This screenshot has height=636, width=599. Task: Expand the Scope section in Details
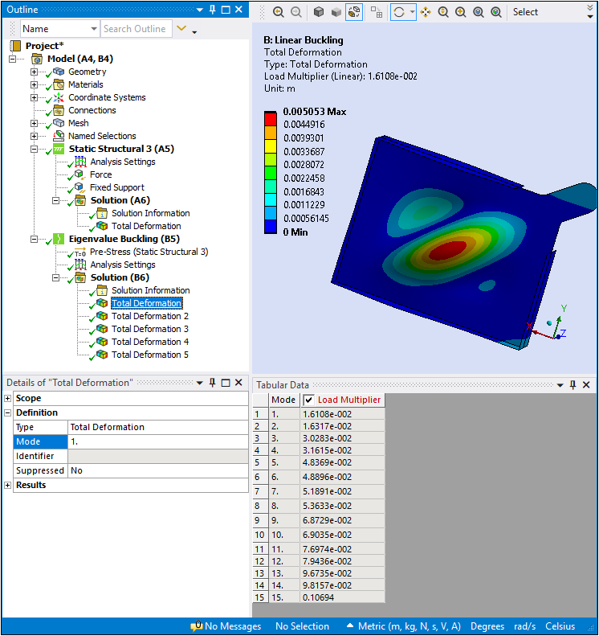[8, 398]
